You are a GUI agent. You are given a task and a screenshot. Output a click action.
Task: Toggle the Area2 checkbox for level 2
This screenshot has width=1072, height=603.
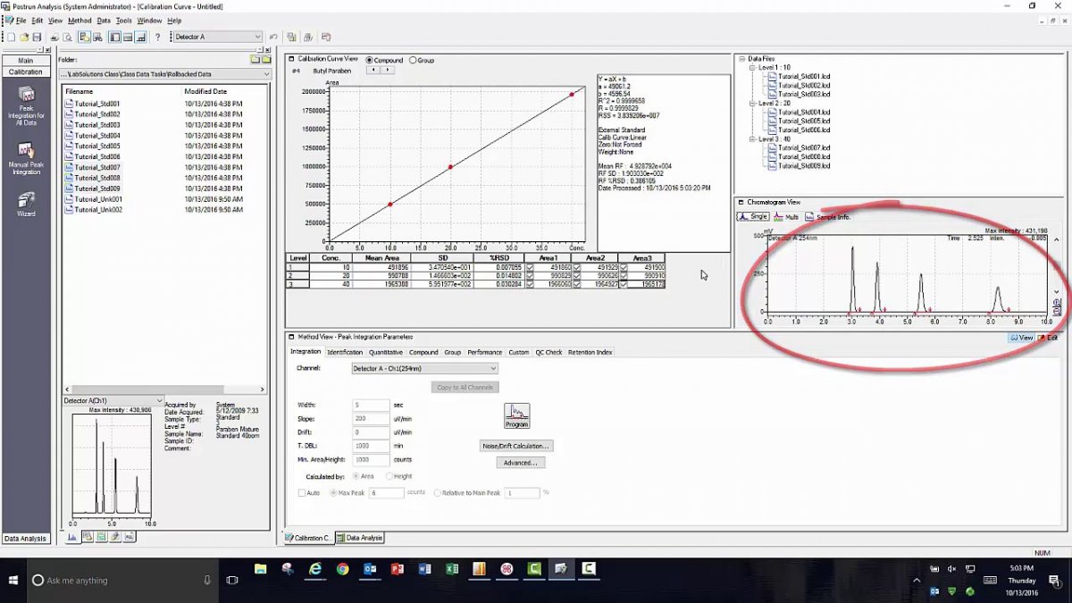tap(576, 276)
